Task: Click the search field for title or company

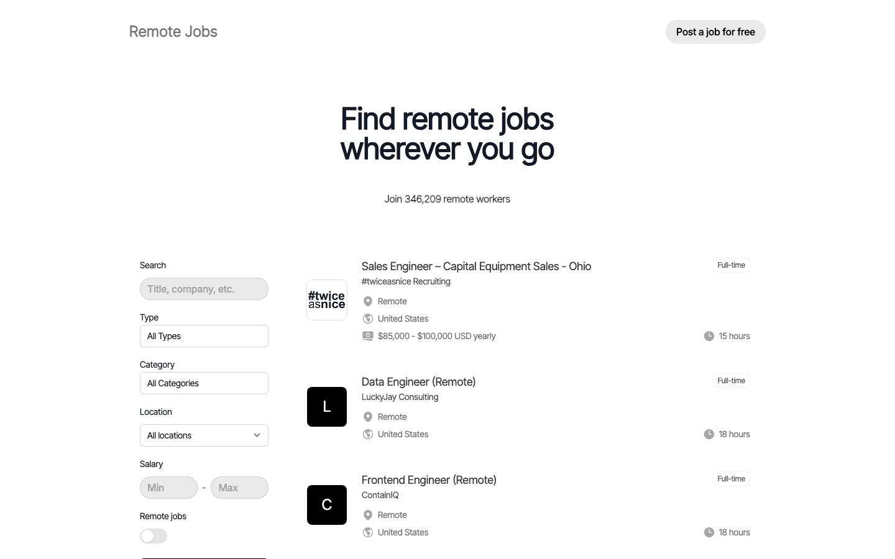Action: (204, 289)
